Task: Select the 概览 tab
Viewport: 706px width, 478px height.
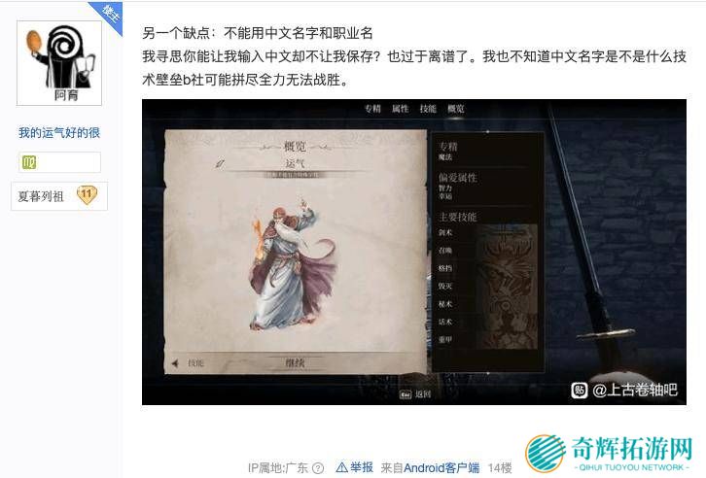Action: click(456, 109)
